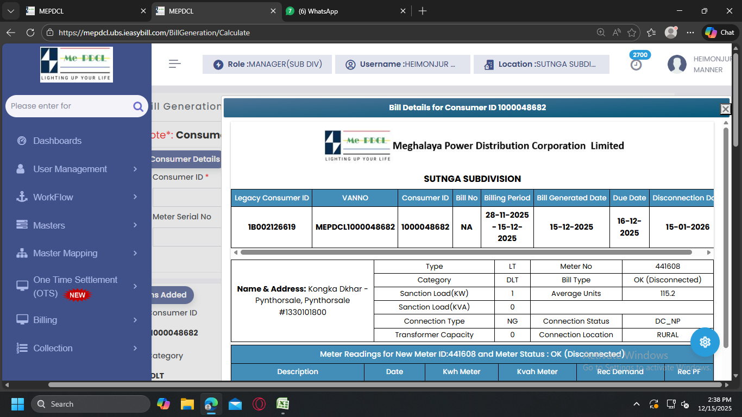
Task: Expand the Masters sidebar menu
Action: (x=49, y=225)
